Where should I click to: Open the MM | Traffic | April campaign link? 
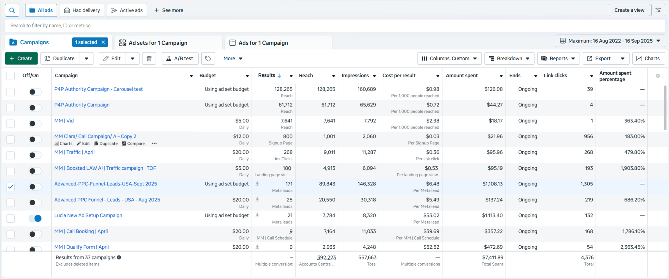74,152
